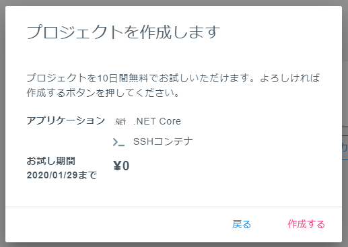Click the partially hidden blue-outlined box at right edge

point(345,147)
